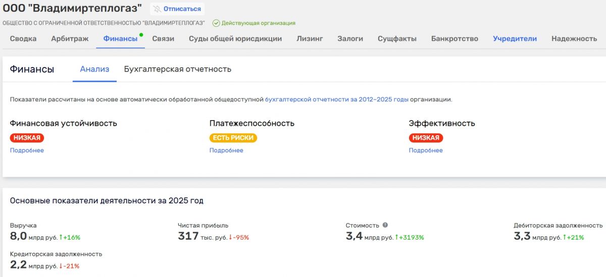Open the Лизинг tab
The image size is (606, 277).
click(x=310, y=39)
